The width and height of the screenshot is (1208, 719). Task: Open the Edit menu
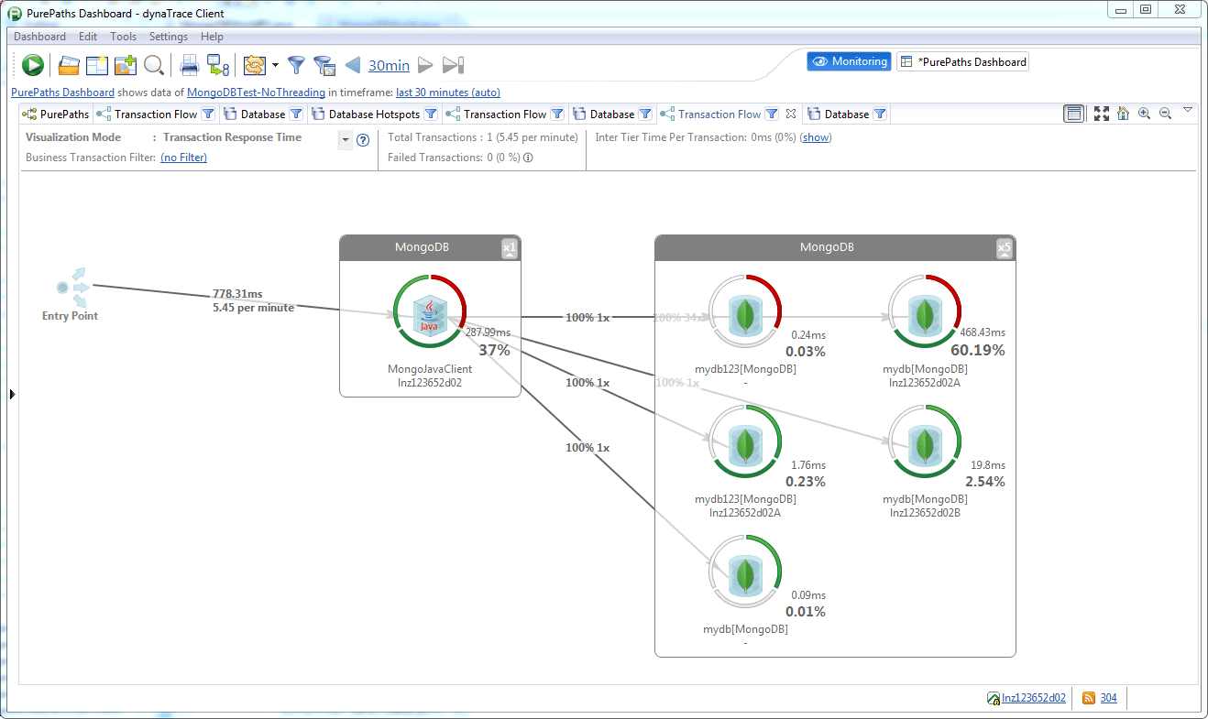pyautogui.click(x=88, y=37)
